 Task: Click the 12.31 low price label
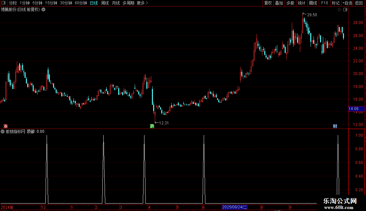tap(164, 123)
